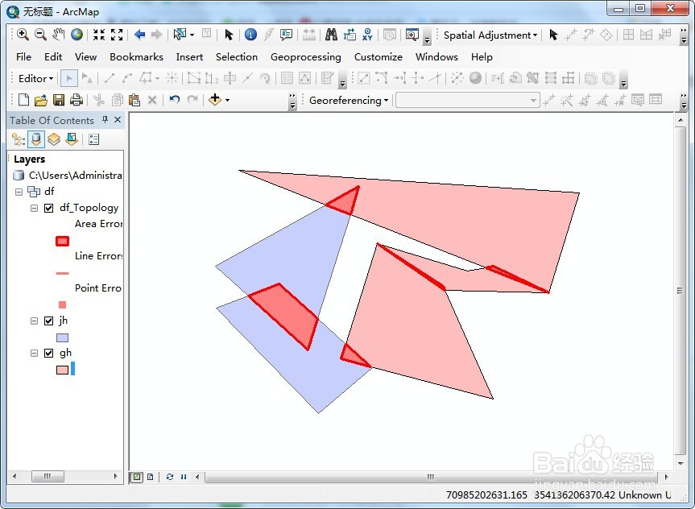The width and height of the screenshot is (695, 509).
Task: Refresh the map view
Action: [170, 477]
